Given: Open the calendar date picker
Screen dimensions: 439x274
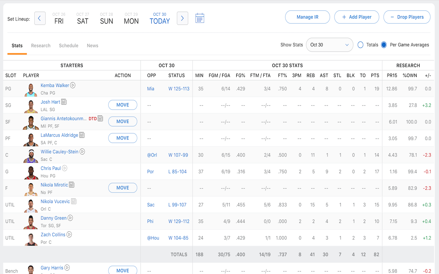Looking at the screenshot, I should (x=200, y=18).
